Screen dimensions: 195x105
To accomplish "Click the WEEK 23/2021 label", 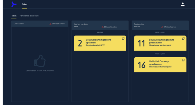I will [160, 32].
